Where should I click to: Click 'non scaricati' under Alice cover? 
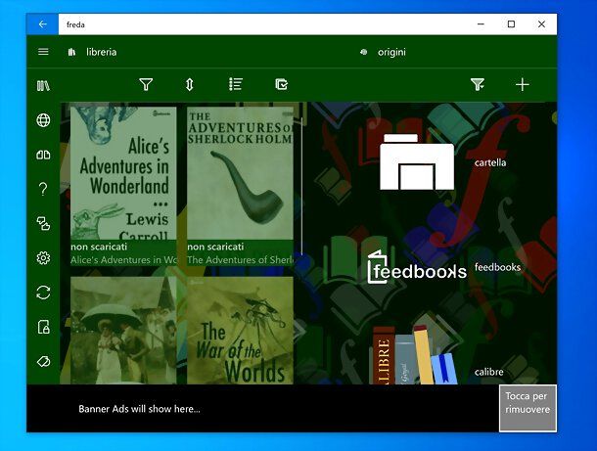pyautogui.click(x=99, y=247)
